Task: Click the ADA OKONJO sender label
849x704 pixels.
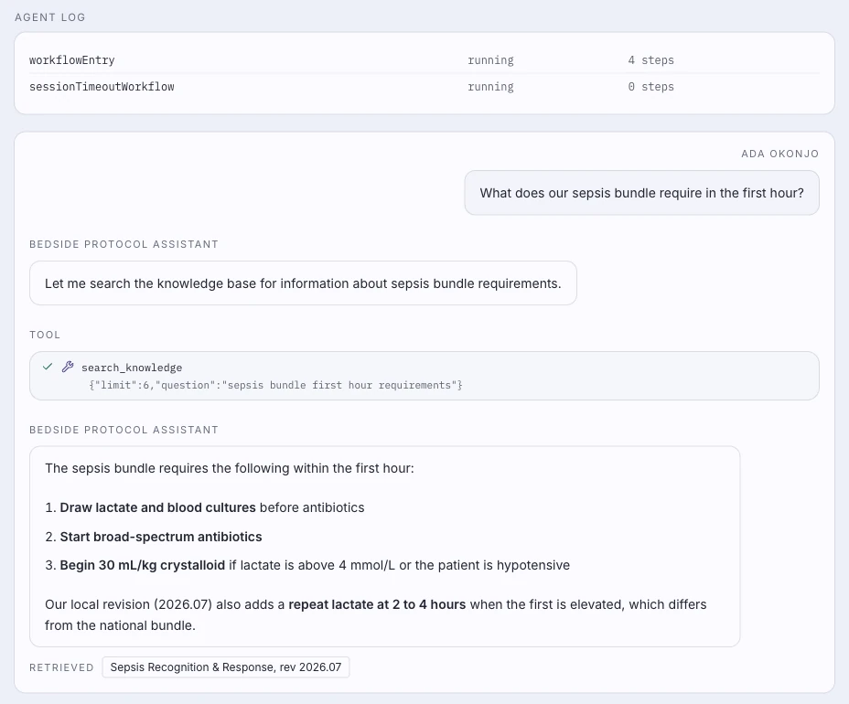Action: pos(779,154)
